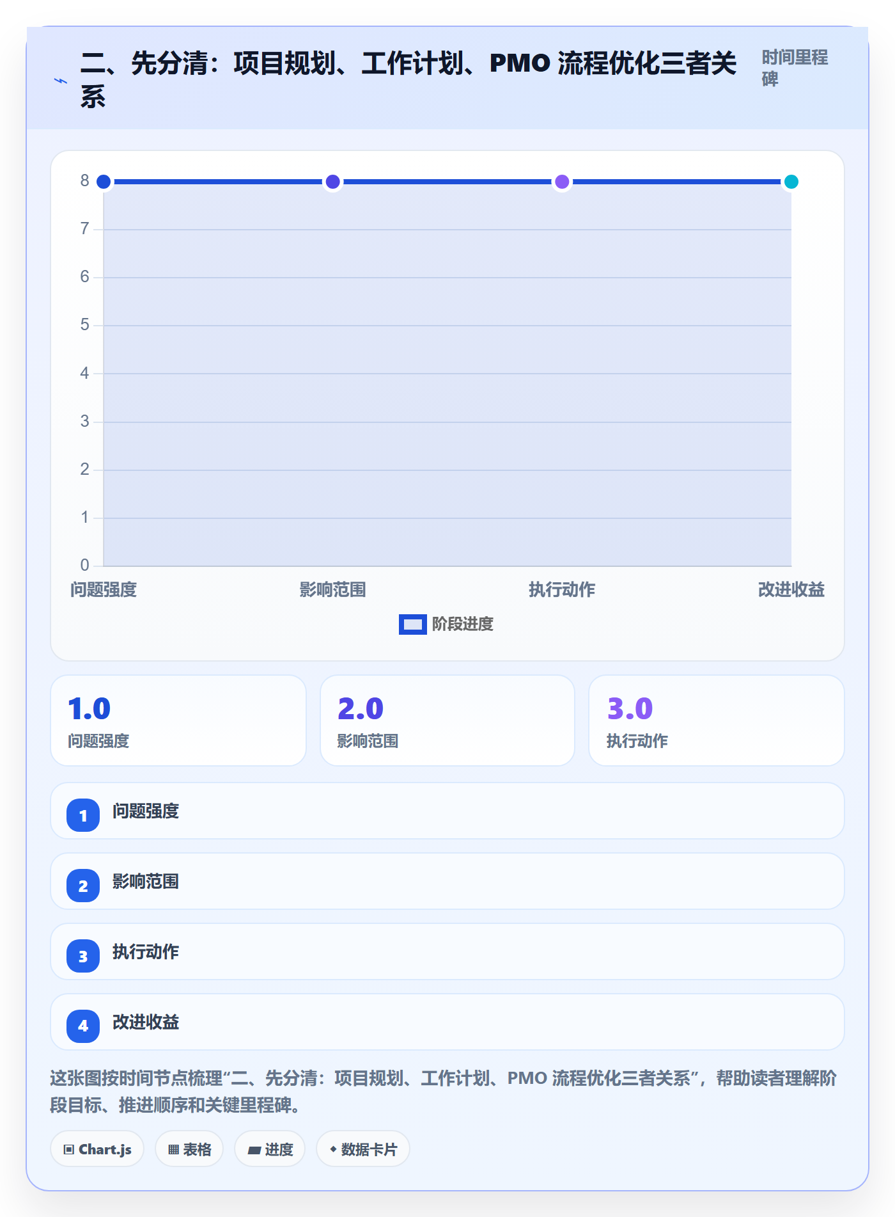Screen dimensions: 895x1217
Task: Select the number 2 badge beside 影响范围
Action: point(83,886)
